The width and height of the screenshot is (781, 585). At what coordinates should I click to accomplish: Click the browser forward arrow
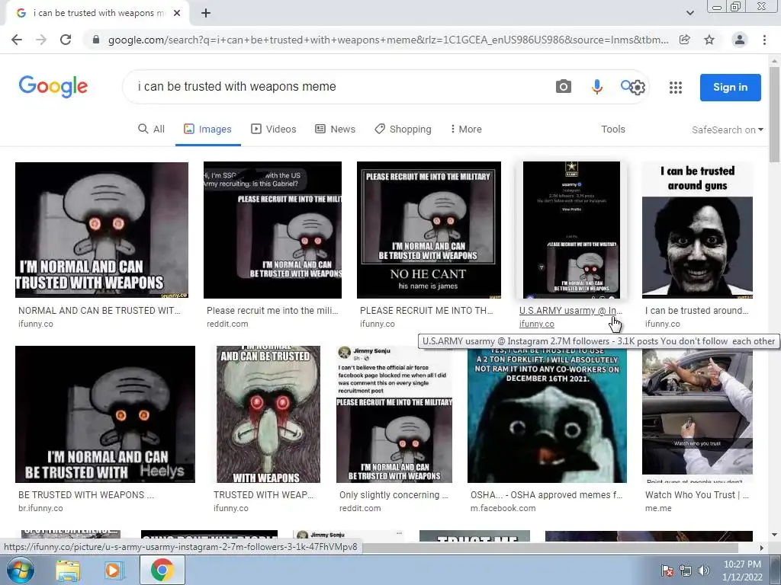pyautogui.click(x=41, y=40)
